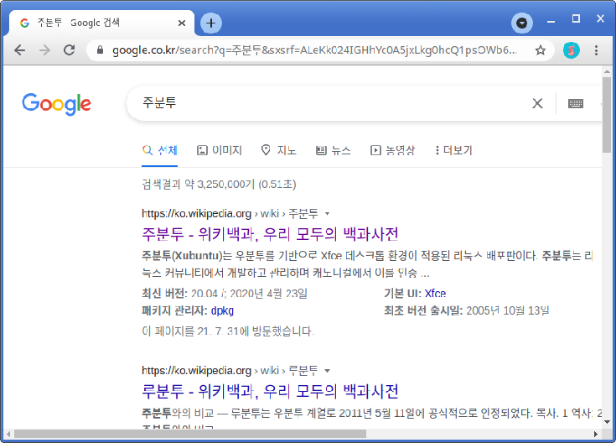616x443 pixels.
Task: Maximize the Chrome window
Action: (x=576, y=19)
